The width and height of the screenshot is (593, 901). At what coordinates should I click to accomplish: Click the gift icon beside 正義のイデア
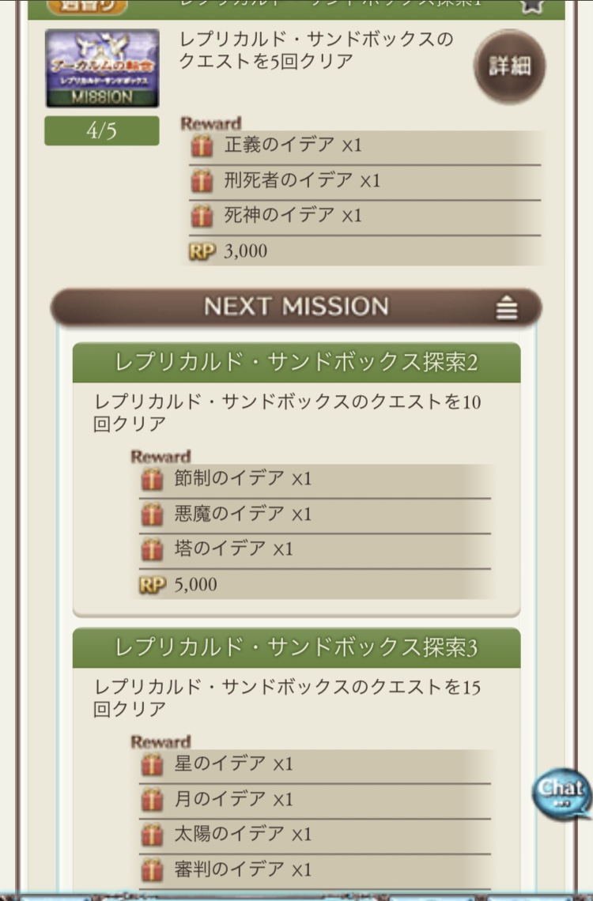pos(202,146)
